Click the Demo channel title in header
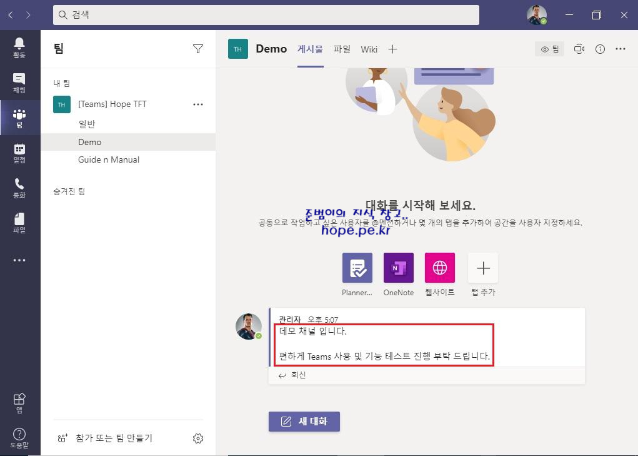Screen dimensions: 638x456 pos(271,49)
